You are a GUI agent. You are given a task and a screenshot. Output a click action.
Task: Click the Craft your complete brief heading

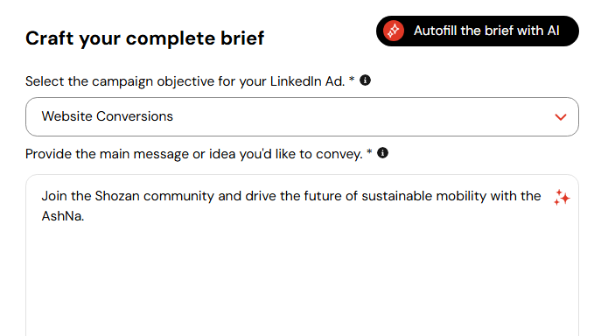pyautogui.click(x=145, y=38)
